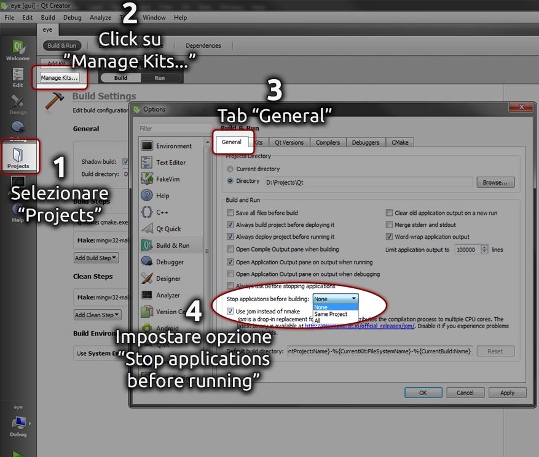Image resolution: width=539 pixels, height=457 pixels.
Task: Open the Build menu
Action: [x=48, y=18]
